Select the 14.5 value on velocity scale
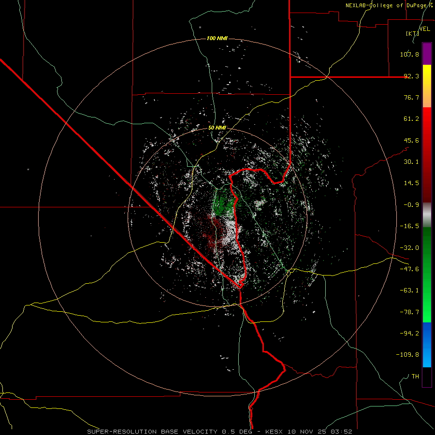 [411, 183]
